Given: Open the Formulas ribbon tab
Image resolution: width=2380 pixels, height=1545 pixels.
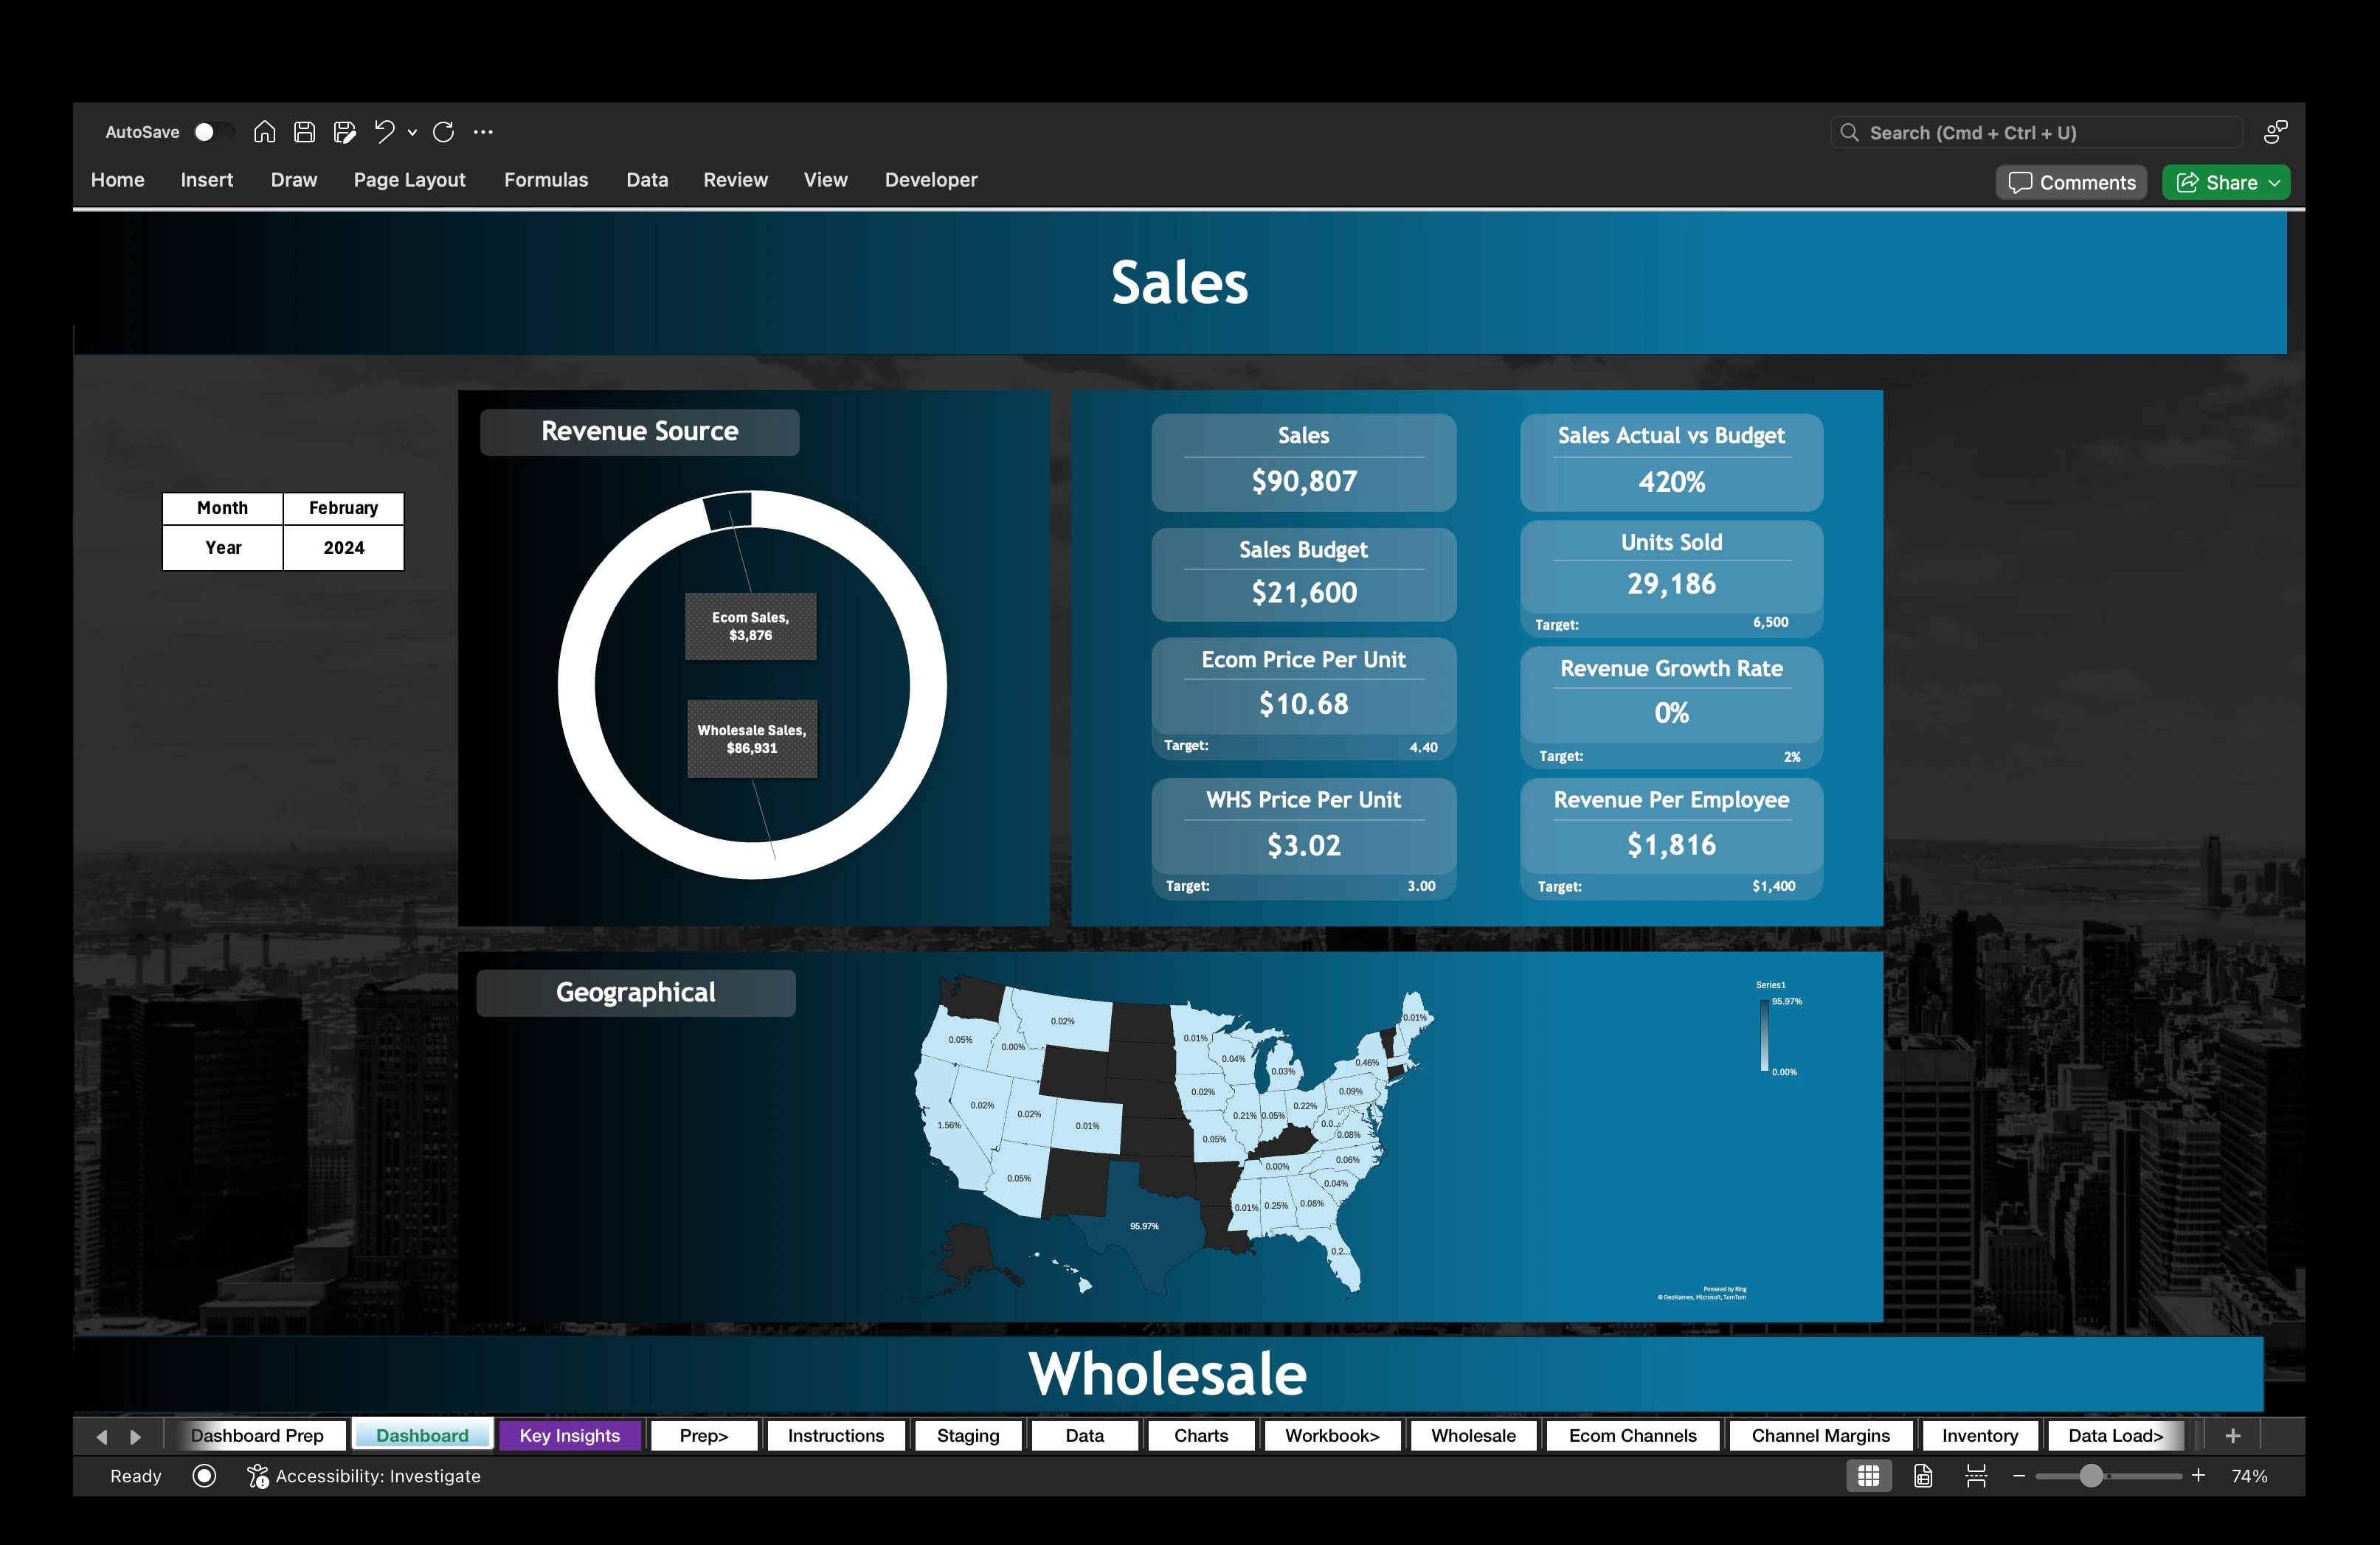Looking at the screenshot, I should [x=546, y=180].
